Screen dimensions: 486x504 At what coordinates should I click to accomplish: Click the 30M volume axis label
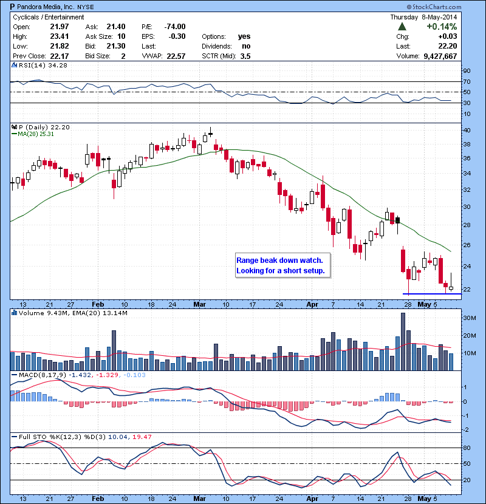(469, 318)
